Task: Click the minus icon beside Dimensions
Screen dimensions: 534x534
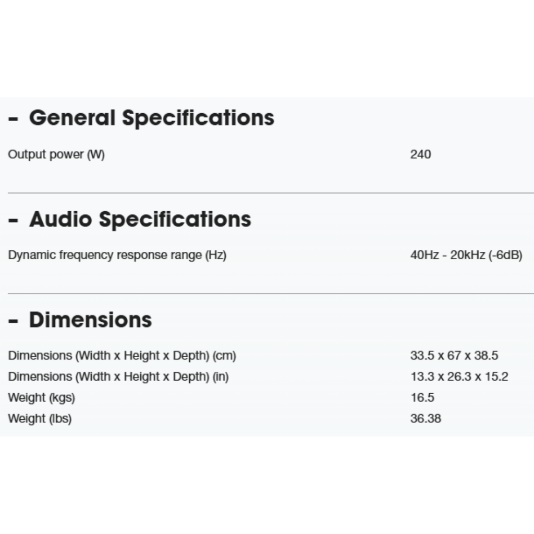Action: pyautogui.click(x=13, y=321)
